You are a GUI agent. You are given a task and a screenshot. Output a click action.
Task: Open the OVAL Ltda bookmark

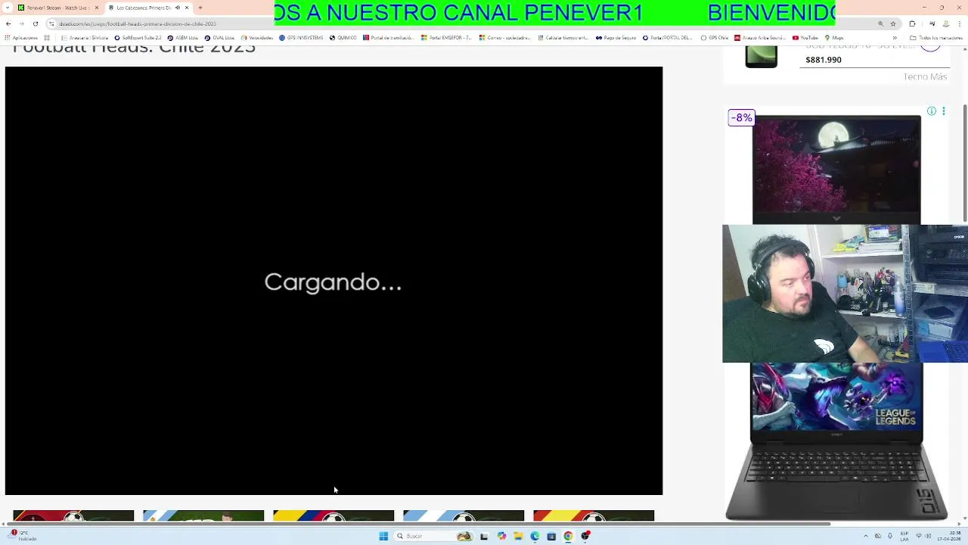click(219, 38)
